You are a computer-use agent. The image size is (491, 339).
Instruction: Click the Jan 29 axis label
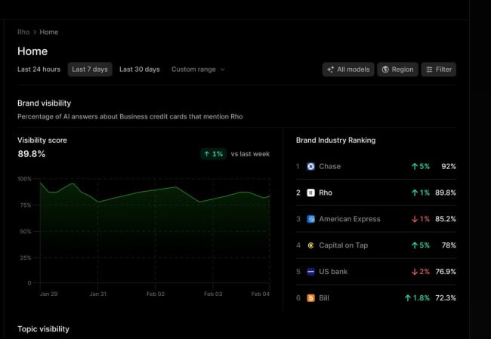pos(49,294)
